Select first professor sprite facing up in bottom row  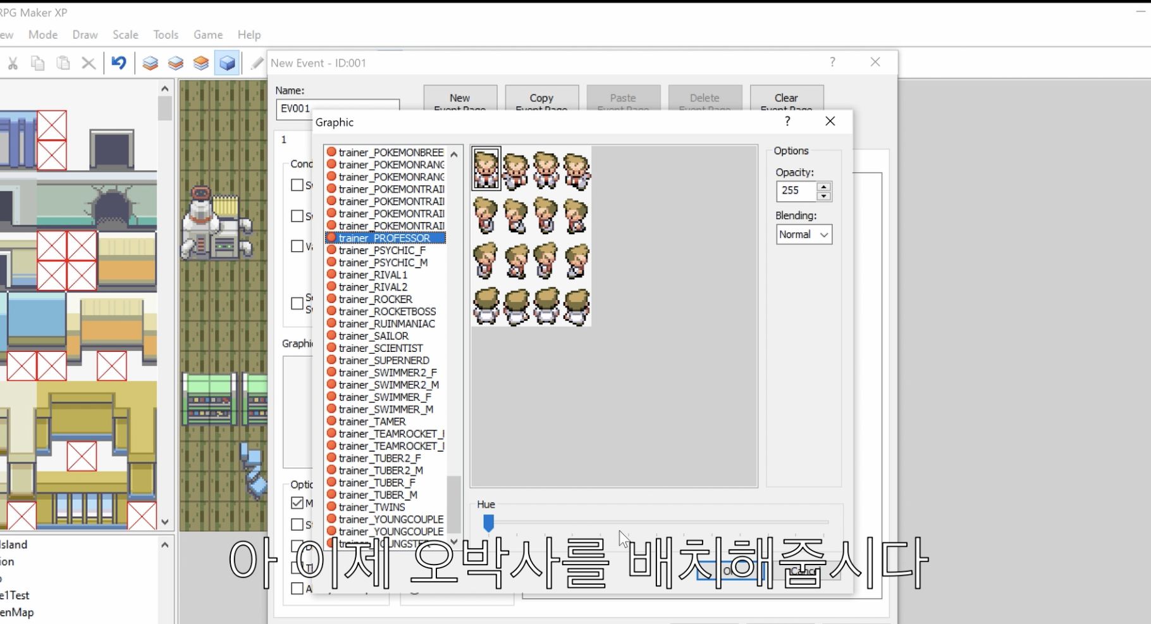[486, 306]
